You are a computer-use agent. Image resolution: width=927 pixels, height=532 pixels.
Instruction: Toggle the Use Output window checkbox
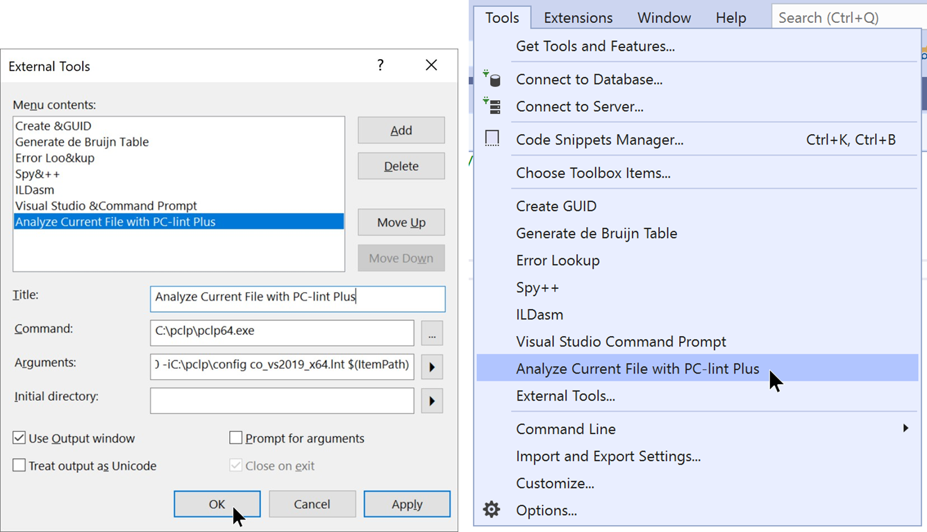click(x=19, y=438)
